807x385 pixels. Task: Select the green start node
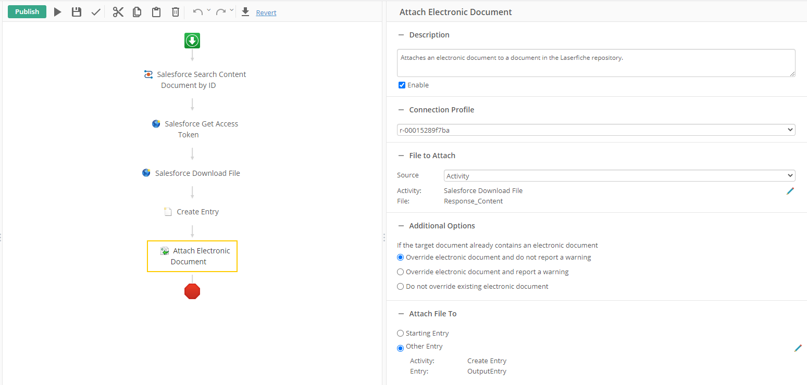192,41
